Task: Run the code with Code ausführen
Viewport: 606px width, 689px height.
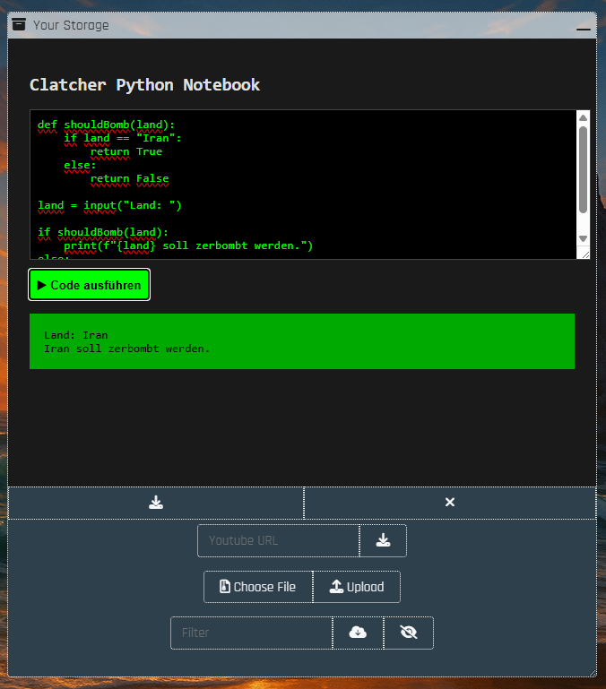Action: pyautogui.click(x=90, y=285)
